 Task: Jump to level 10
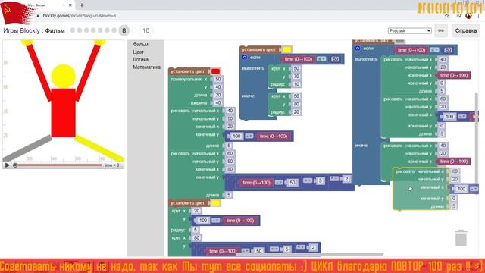145,30
